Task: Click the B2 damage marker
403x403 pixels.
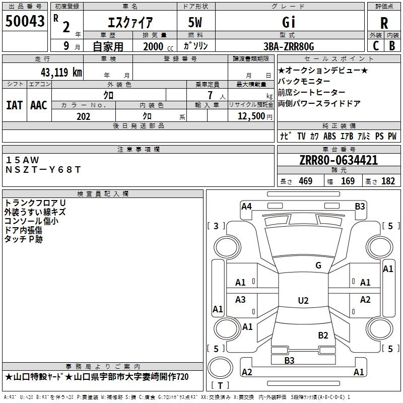Action: click(323, 335)
